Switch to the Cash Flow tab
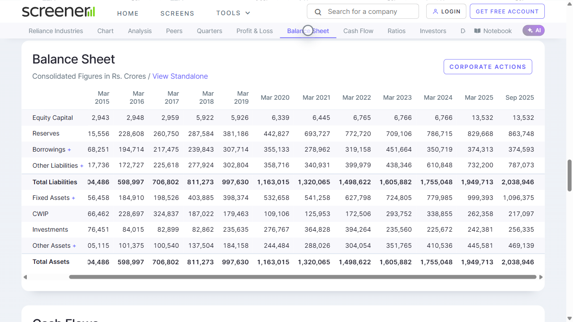Viewport: 573px width, 322px height. coord(358,31)
